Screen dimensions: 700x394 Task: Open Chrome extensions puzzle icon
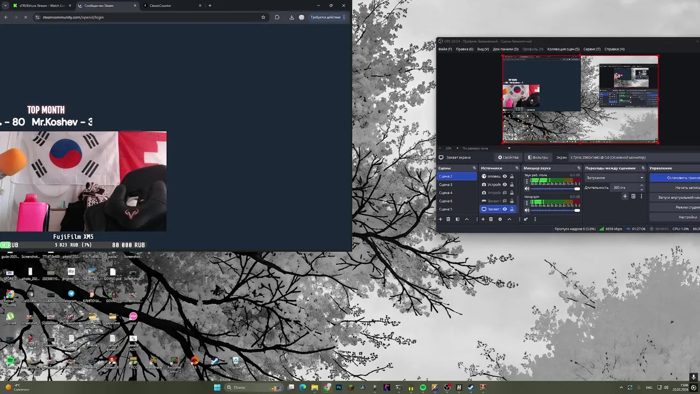point(277,17)
